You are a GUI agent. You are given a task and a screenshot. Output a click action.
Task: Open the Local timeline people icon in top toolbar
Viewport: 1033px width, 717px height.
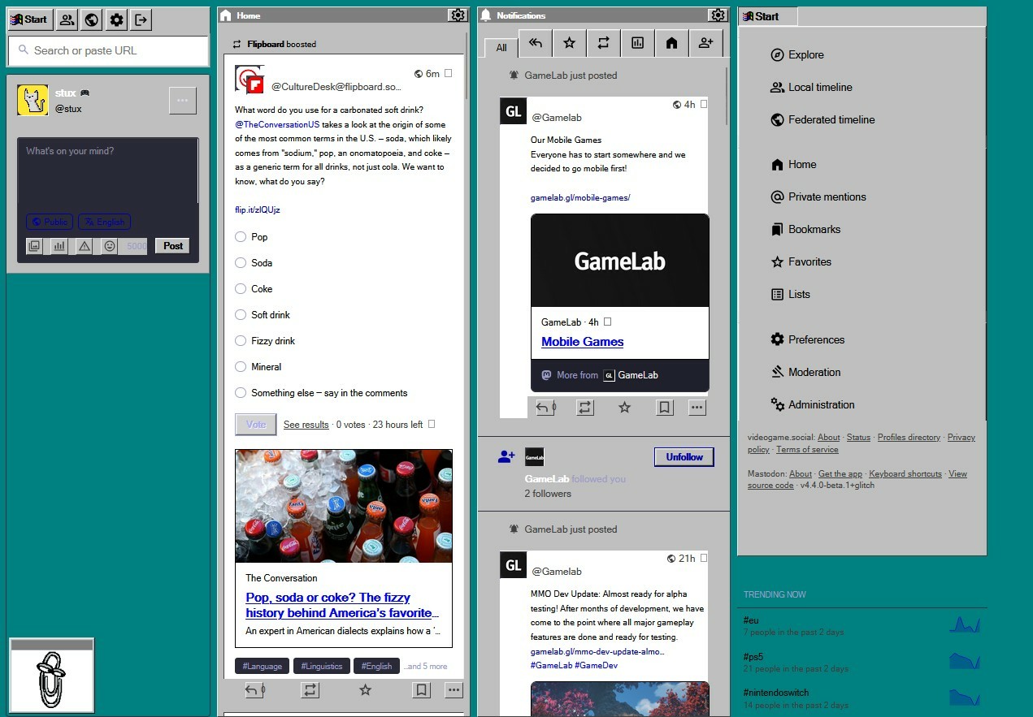pos(67,19)
